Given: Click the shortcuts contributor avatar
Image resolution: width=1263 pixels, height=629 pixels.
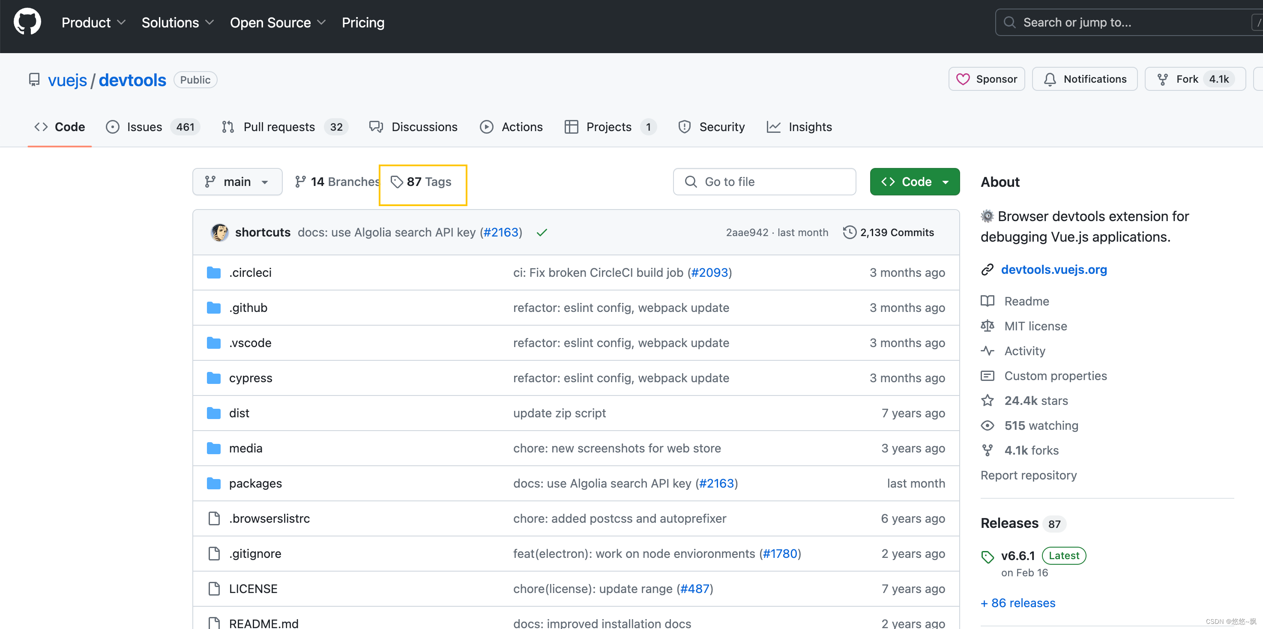Looking at the screenshot, I should coord(220,232).
